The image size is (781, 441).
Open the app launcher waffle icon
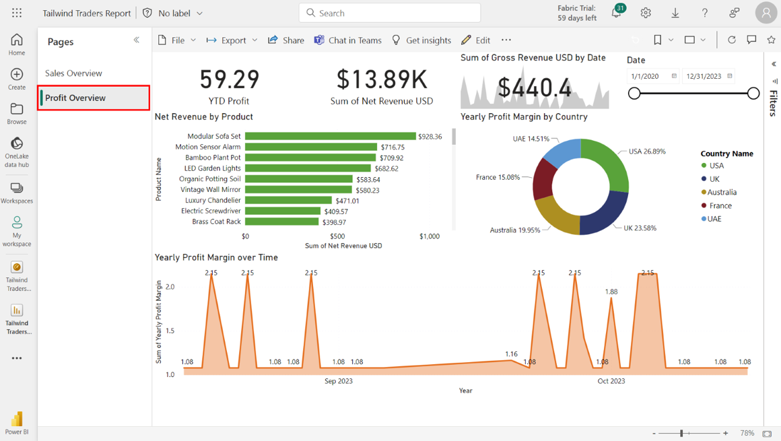tap(17, 13)
